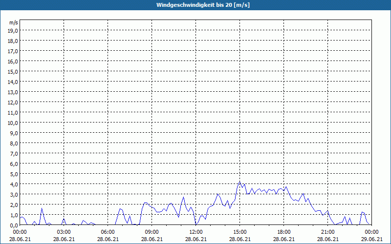Click the 10,0 y-axis label
The image size is (391, 244).
pos(13,123)
